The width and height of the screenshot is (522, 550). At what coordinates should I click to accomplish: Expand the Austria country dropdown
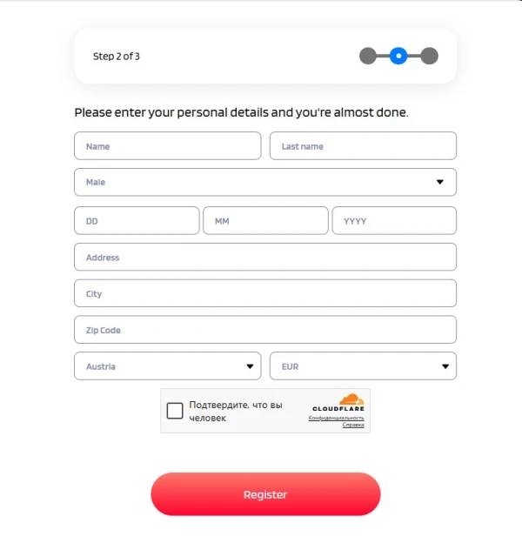tap(167, 366)
